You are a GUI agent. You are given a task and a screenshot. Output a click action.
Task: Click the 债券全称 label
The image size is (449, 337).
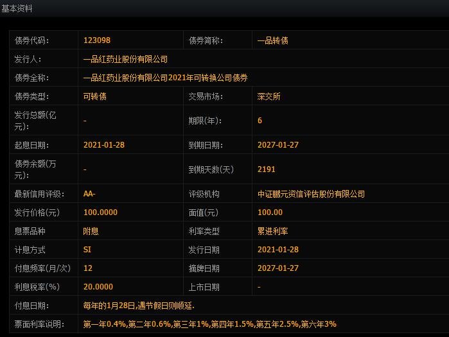coord(31,78)
